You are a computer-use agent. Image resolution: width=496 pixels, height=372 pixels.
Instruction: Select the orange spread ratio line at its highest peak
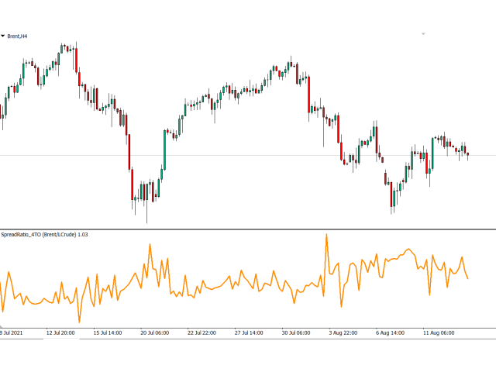pos(326,236)
